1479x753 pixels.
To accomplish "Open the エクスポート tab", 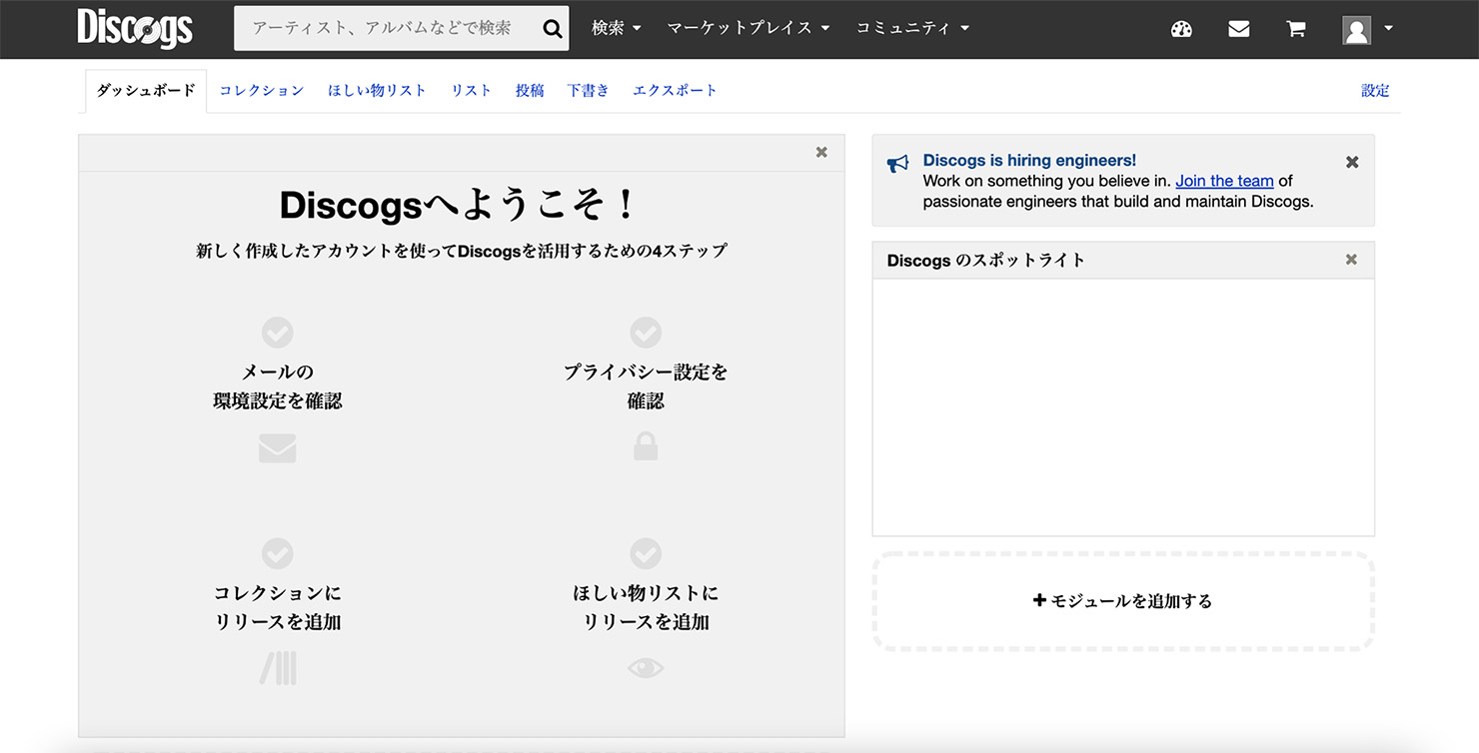I will pyautogui.click(x=676, y=90).
